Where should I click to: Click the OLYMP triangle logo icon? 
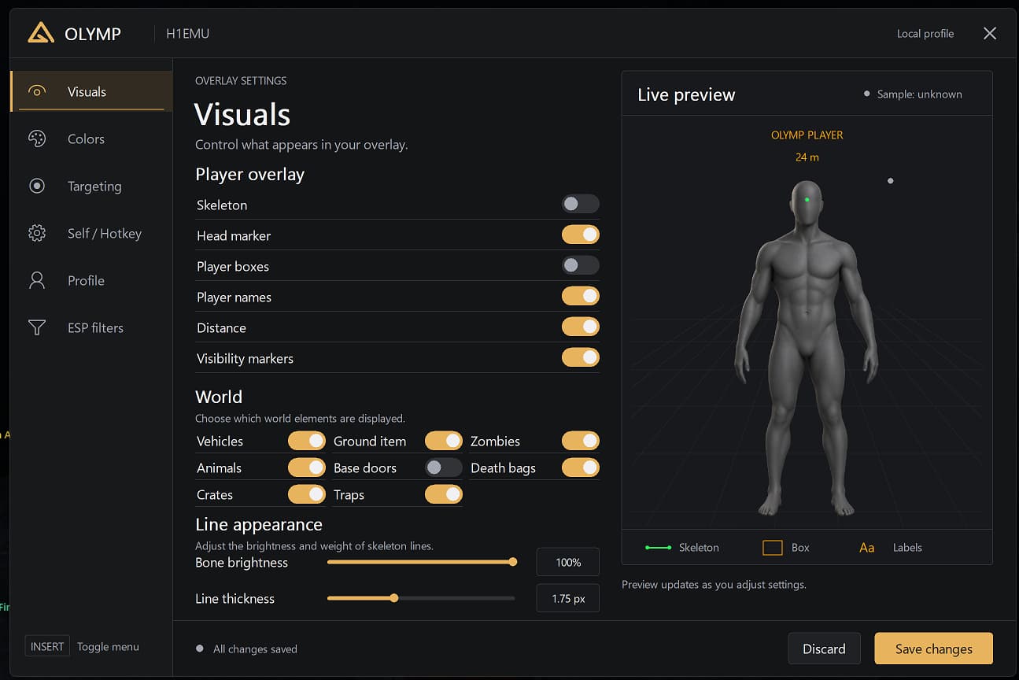click(x=41, y=33)
